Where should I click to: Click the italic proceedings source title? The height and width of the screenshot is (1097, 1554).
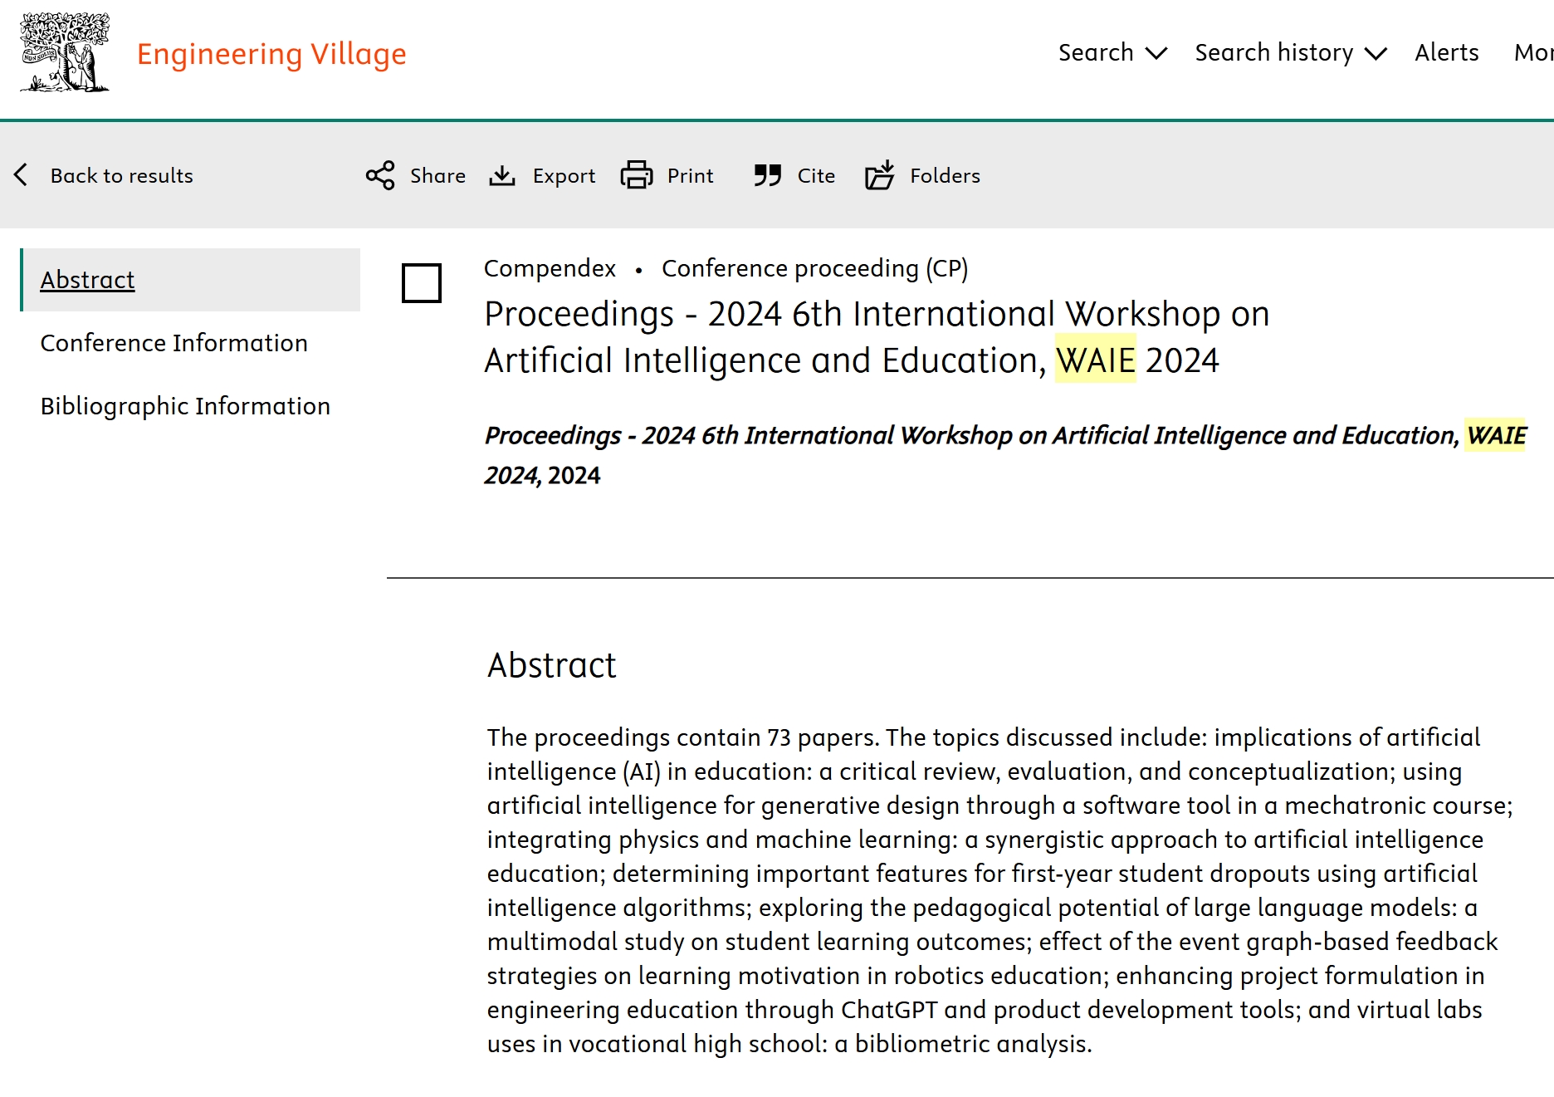coord(1005,455)
